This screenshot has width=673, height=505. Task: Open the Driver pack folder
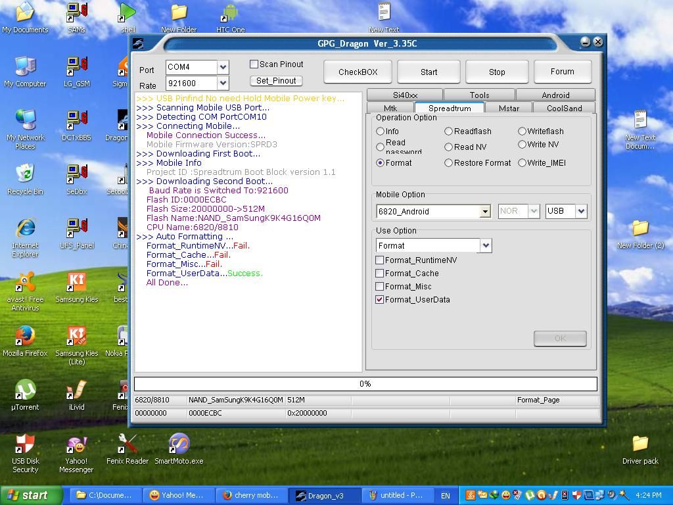coord(640,448)
